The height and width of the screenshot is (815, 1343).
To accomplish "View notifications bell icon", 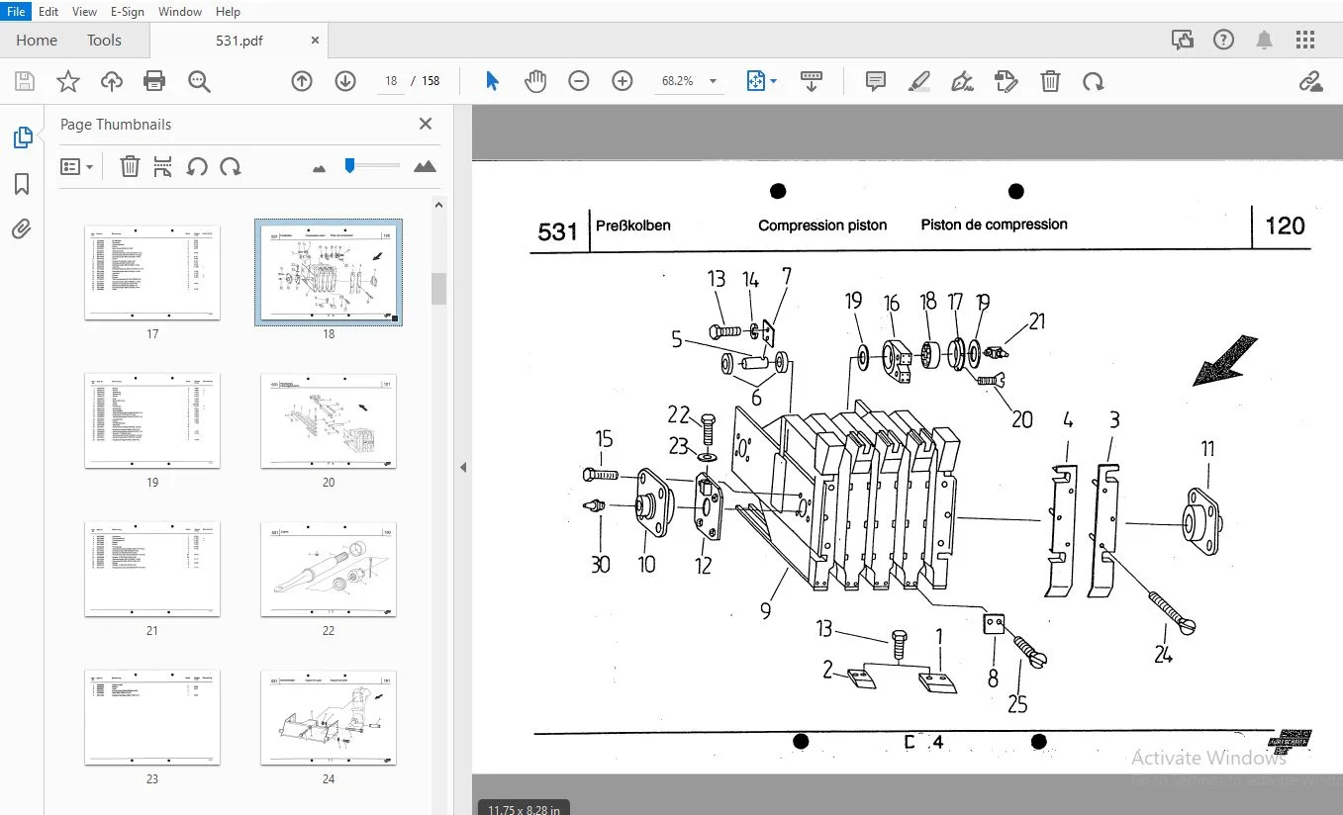I will (1265, 40).
